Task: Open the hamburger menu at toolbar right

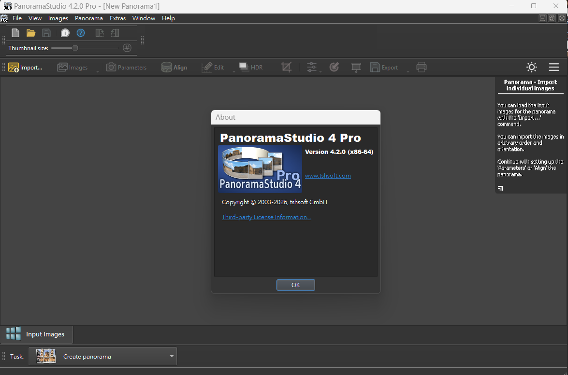Action: click(554, 67)
